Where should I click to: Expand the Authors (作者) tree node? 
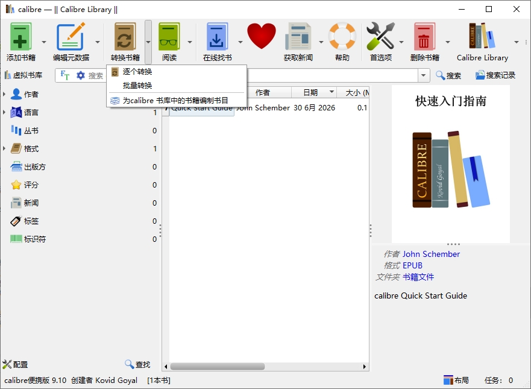coord(4,94)
